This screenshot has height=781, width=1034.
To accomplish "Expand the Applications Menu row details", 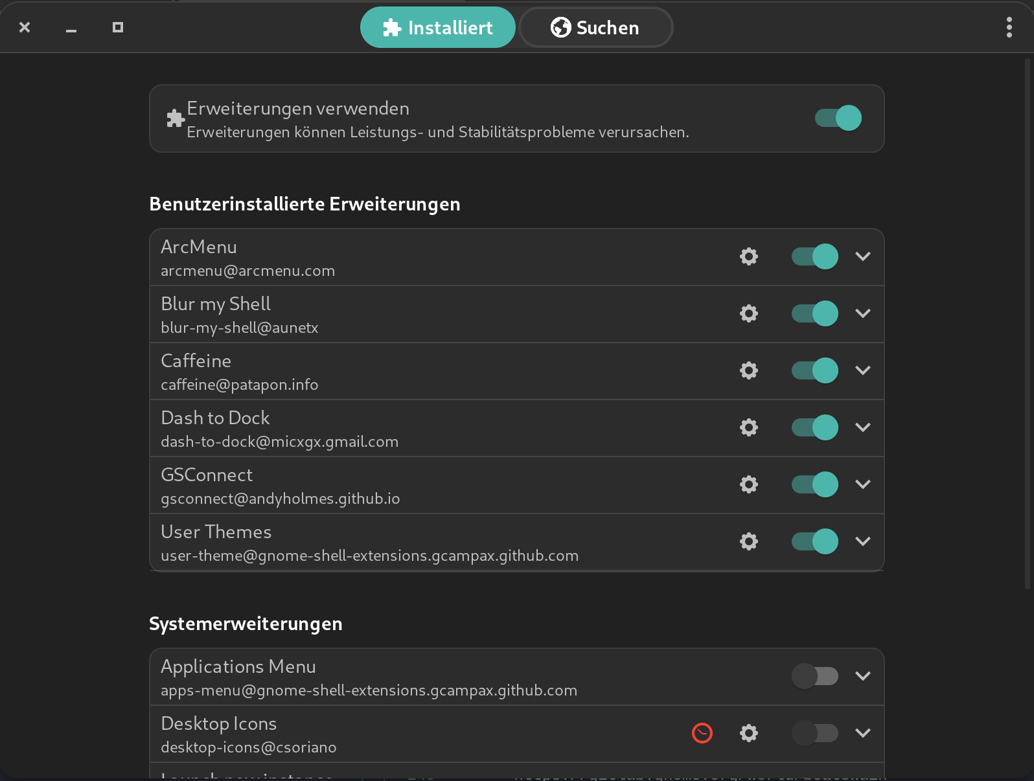I will click(863, 676).
